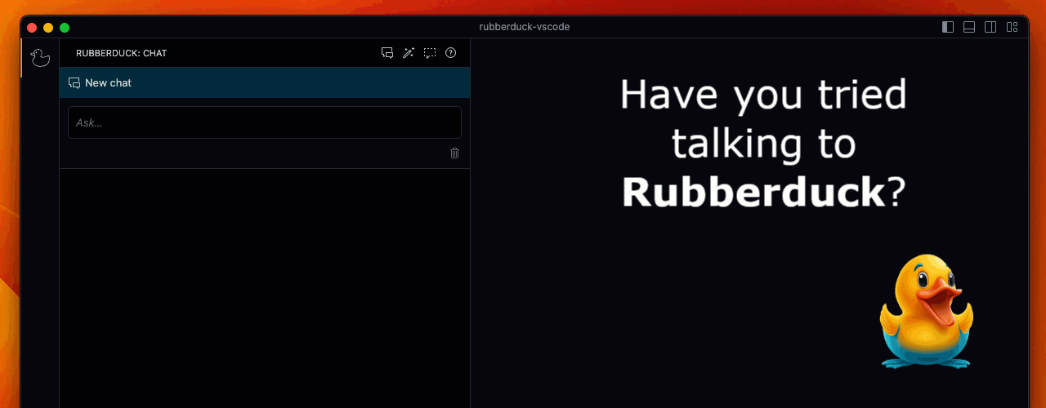Screen dimensions: 1046x408
Task: Toggle the primary side bar layout icon
Action: [948, 27]
